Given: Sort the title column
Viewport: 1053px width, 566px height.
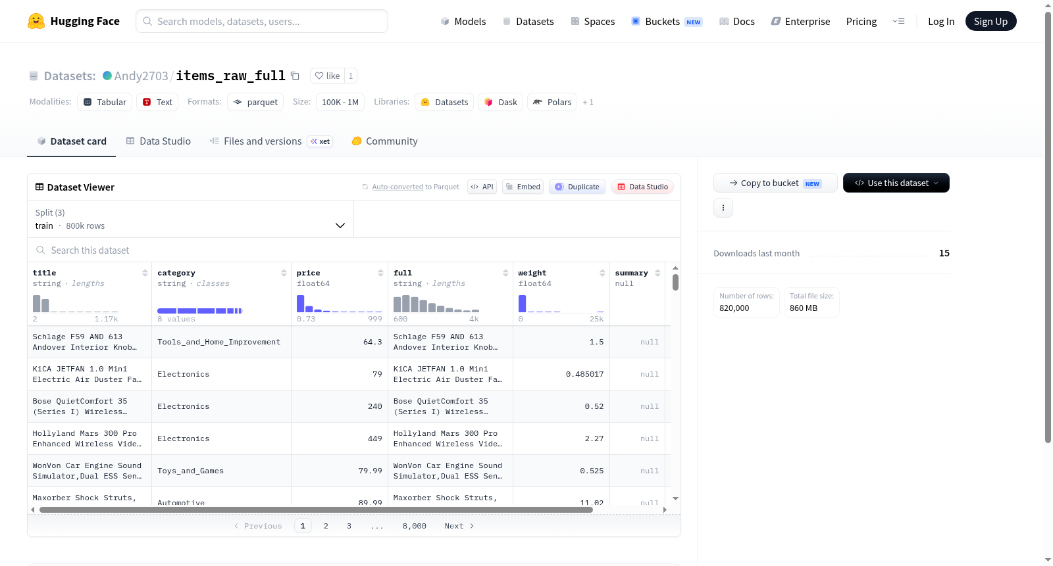Looking at the screenshot, I should [145, 273].
